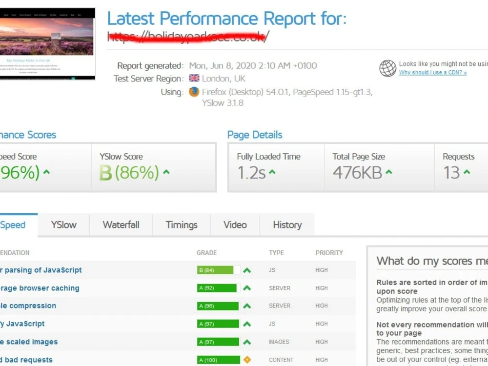Click the PRIORITY column header
The height and width of the screenshot is (366, 488).
[x=329, y=253]
